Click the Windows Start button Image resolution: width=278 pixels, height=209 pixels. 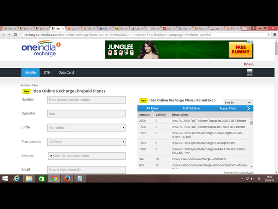[x=6, y=178]
